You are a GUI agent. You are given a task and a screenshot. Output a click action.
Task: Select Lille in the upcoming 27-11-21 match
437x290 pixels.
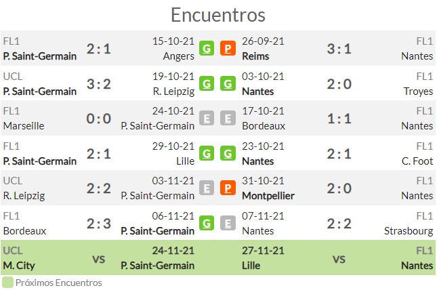click(251, 266)
